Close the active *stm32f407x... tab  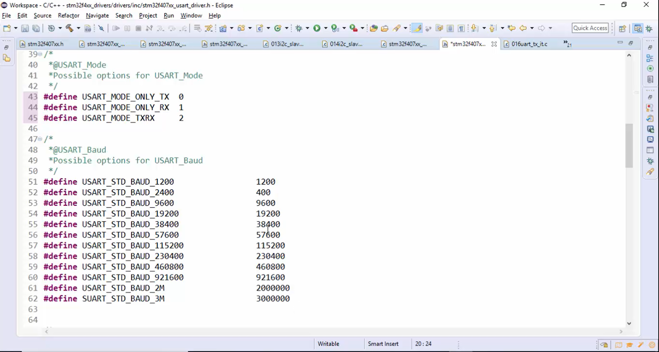coord(494,44)
